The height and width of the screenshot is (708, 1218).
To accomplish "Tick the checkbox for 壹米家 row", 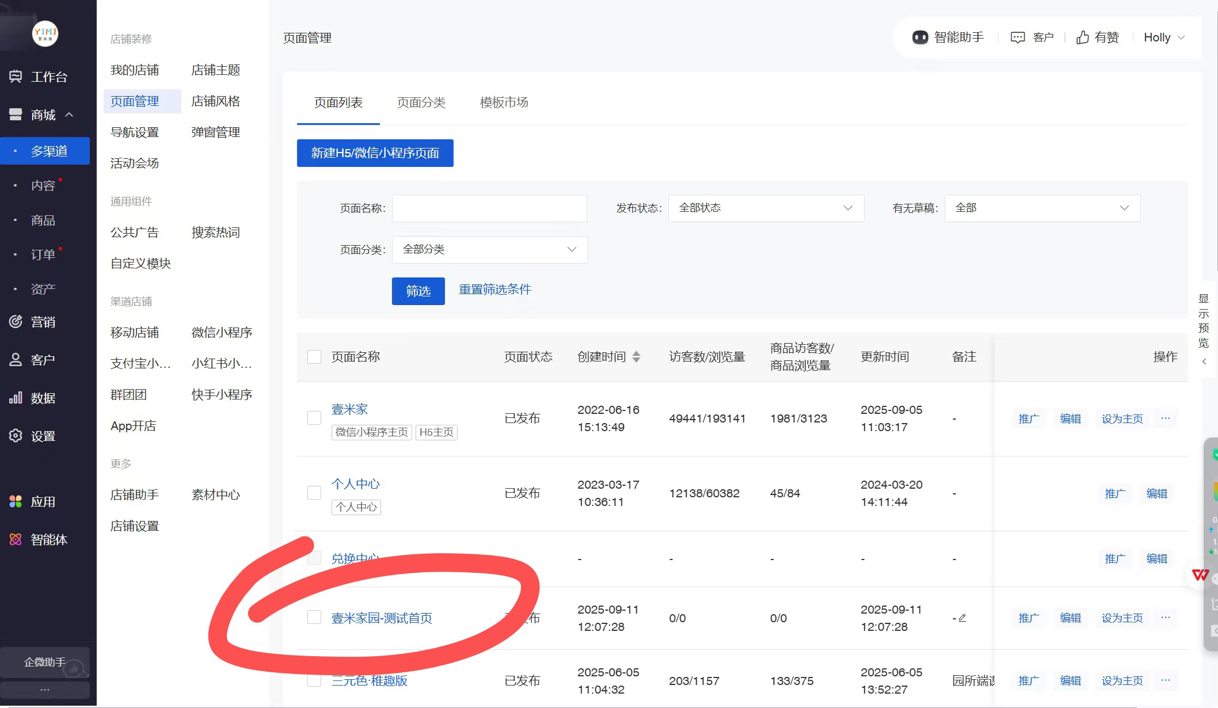I will (314, 418).
